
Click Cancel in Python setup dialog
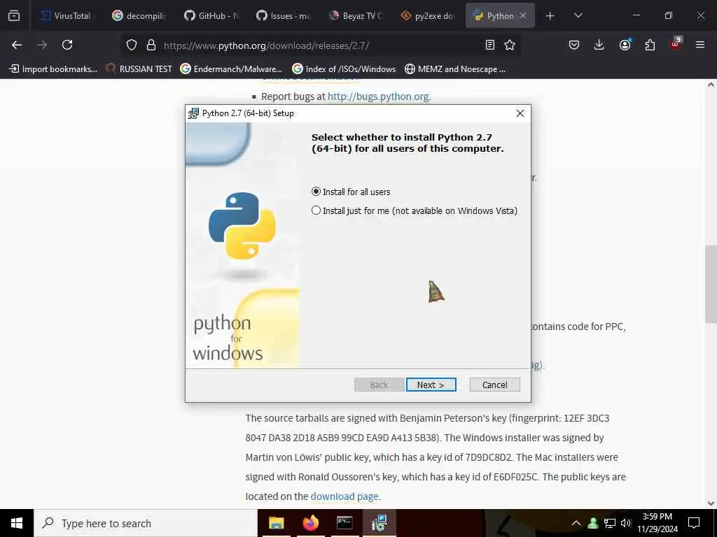coord(495,385)
